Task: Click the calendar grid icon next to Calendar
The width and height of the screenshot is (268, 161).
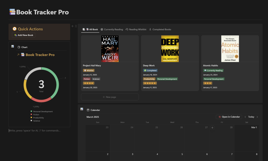Action: (x=88, y=110)
